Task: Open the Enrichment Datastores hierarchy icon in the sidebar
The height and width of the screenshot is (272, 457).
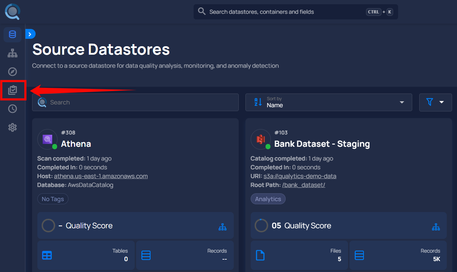Action: tap(12, 53)
